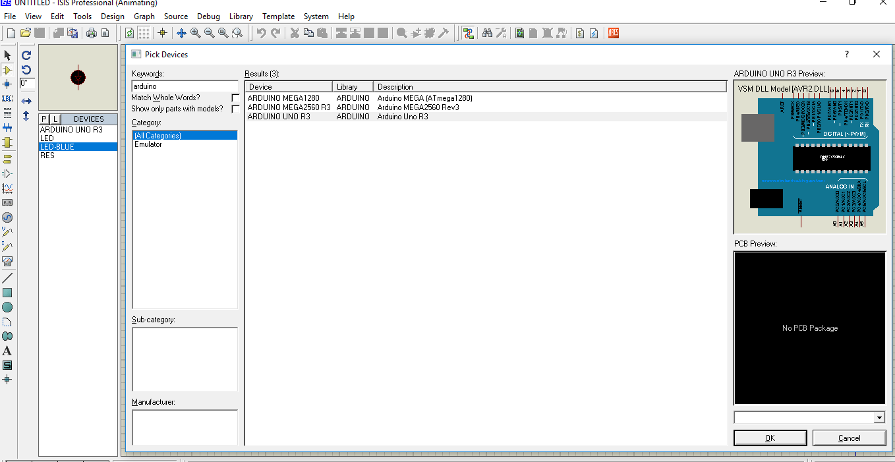This screenshot has height=462, width=895.
Task: Rotate clockwise arrow icon
Action: 26,55
